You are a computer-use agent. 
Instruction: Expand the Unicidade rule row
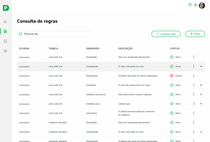(x=201, y=85)
